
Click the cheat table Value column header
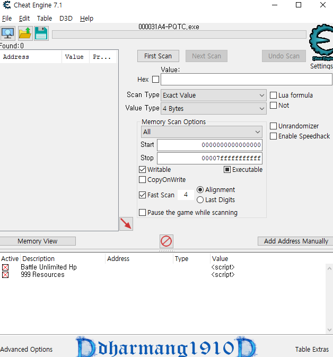tap(220, 259)
